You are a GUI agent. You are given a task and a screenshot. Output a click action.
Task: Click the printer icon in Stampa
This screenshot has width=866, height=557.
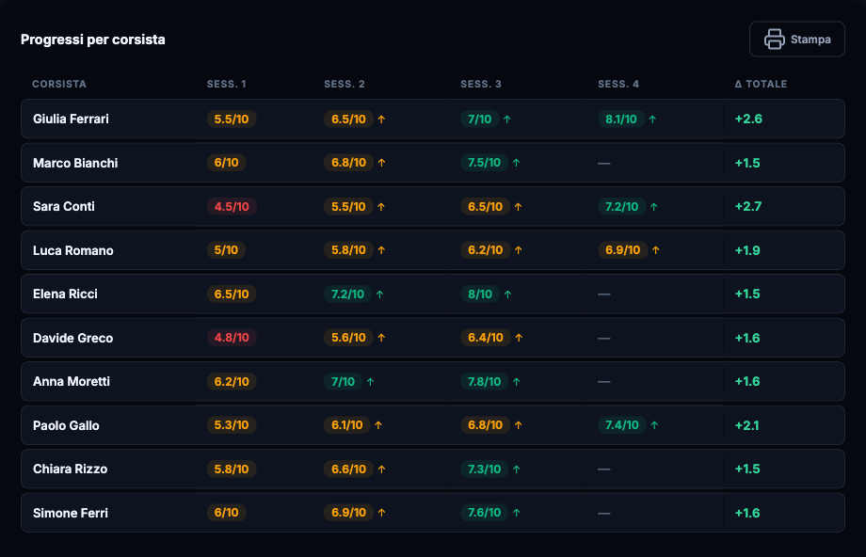(x=775, y=40)
